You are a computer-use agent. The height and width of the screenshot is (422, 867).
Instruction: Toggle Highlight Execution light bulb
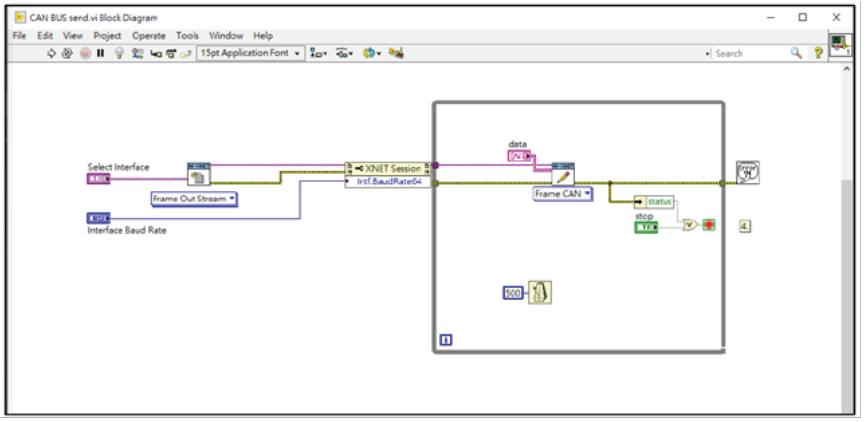(119, 53)
